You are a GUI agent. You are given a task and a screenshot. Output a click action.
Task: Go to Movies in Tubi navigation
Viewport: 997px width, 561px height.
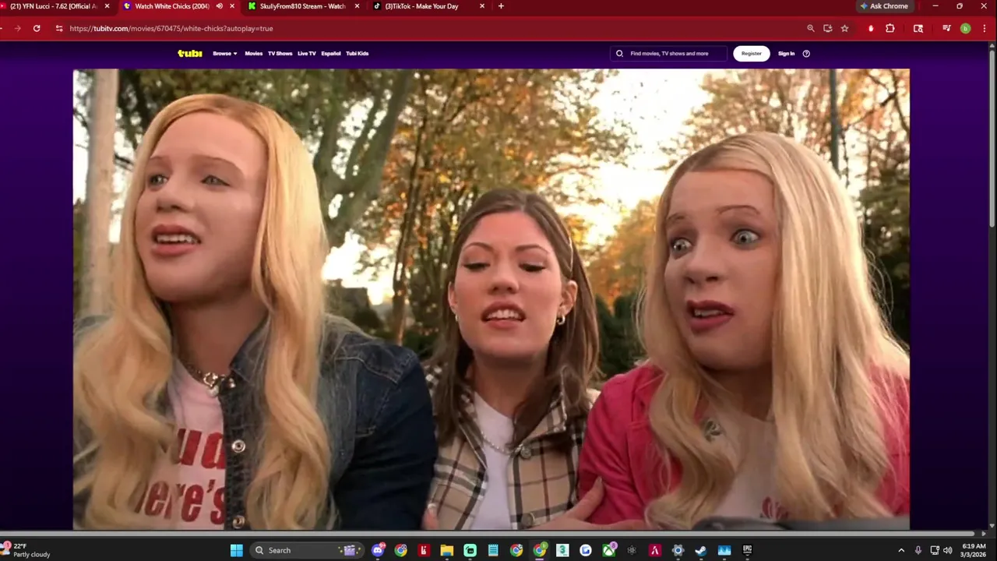tap(254, 54)
